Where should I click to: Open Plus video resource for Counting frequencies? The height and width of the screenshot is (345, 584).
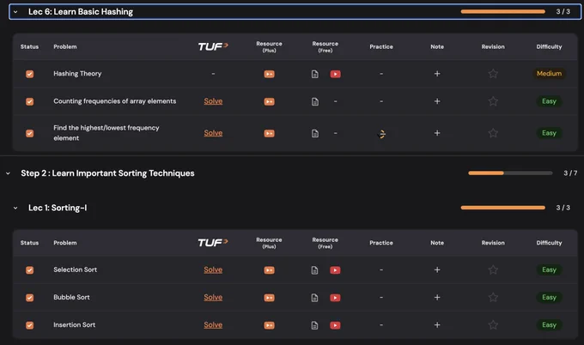pos(270,101)
